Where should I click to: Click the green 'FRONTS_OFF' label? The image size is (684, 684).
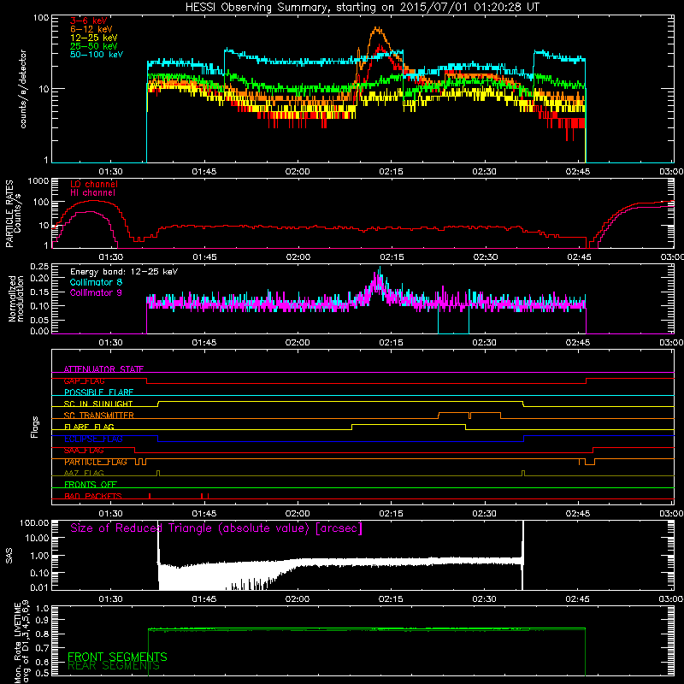(91, 485)
